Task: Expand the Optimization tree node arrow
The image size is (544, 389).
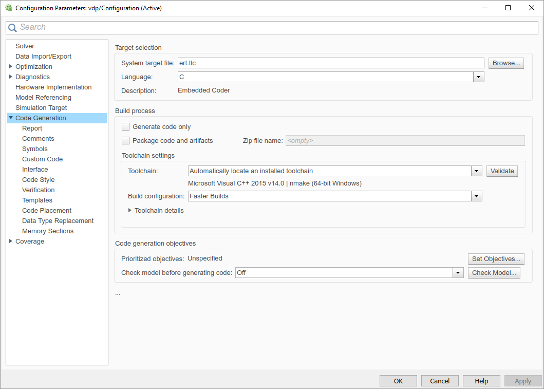Action: tap(10, 66)
